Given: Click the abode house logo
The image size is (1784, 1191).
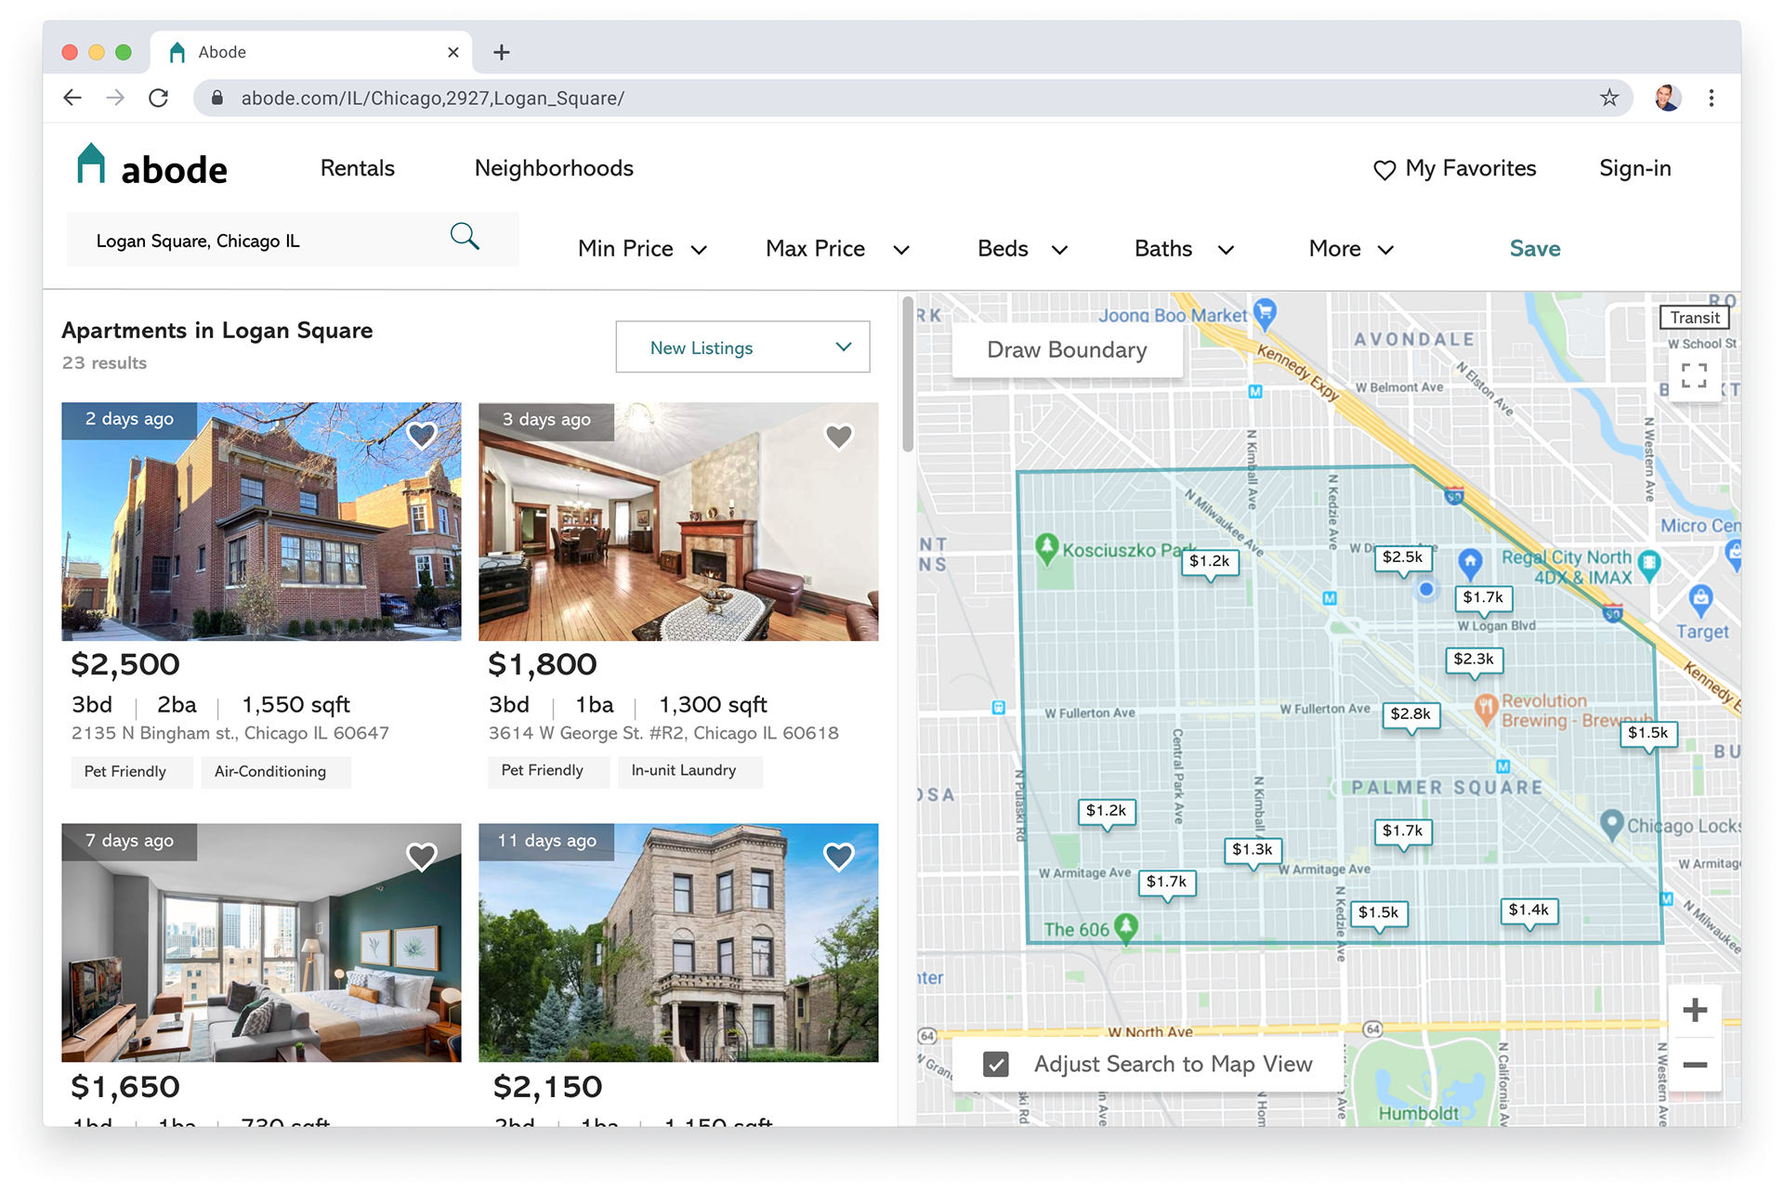Looking at the screenshot, I should coord(91,164).
